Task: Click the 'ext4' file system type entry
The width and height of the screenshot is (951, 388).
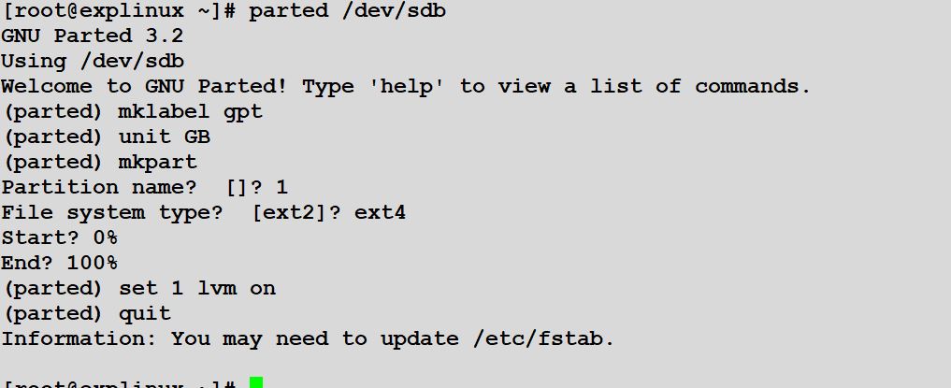Action: 381,213
